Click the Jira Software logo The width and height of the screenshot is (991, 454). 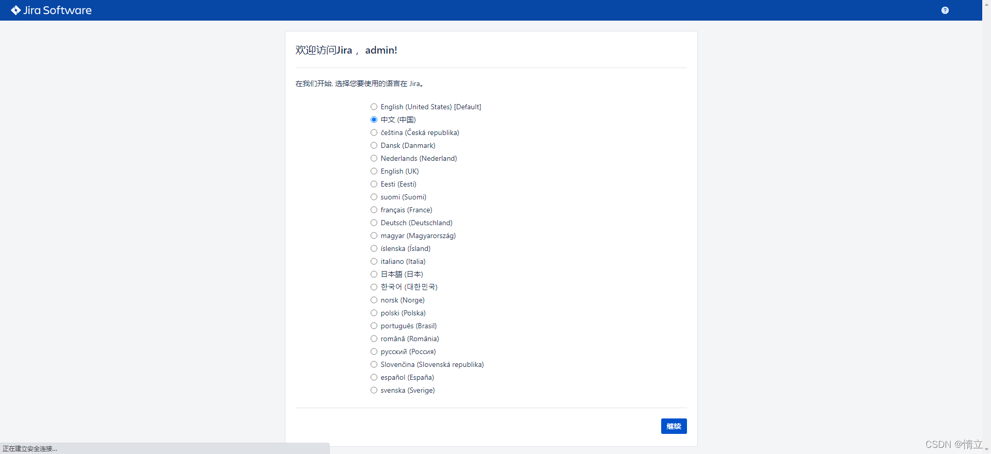pos(51,10)
